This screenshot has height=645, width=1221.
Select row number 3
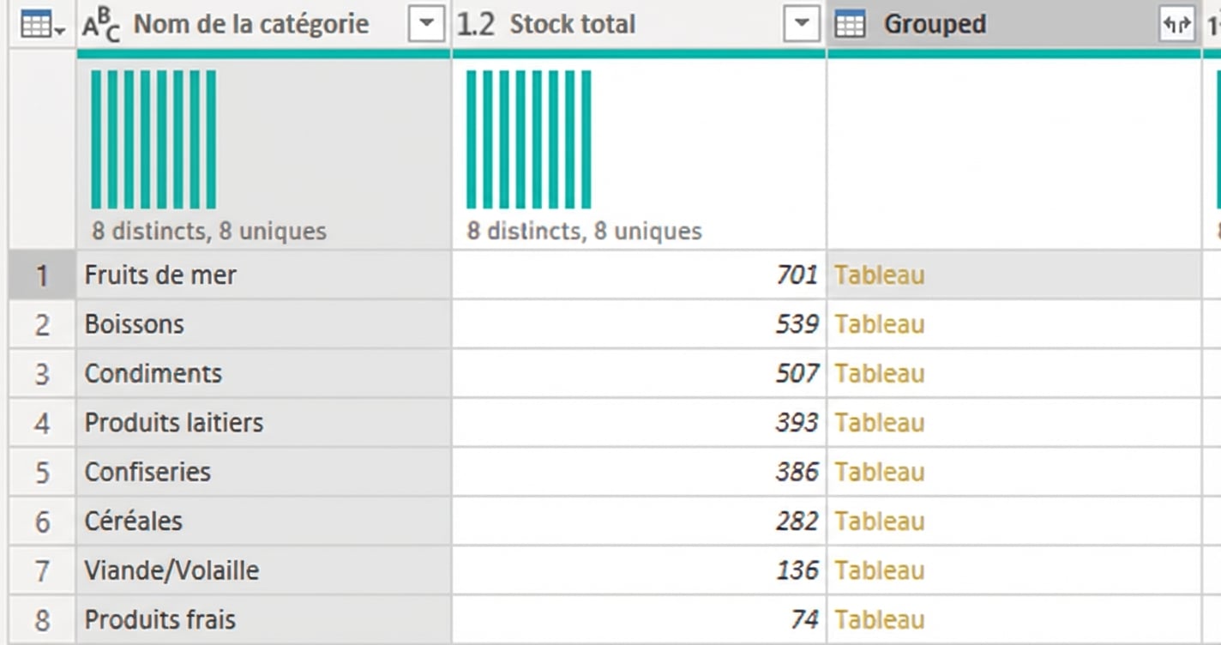coord(42,374)
